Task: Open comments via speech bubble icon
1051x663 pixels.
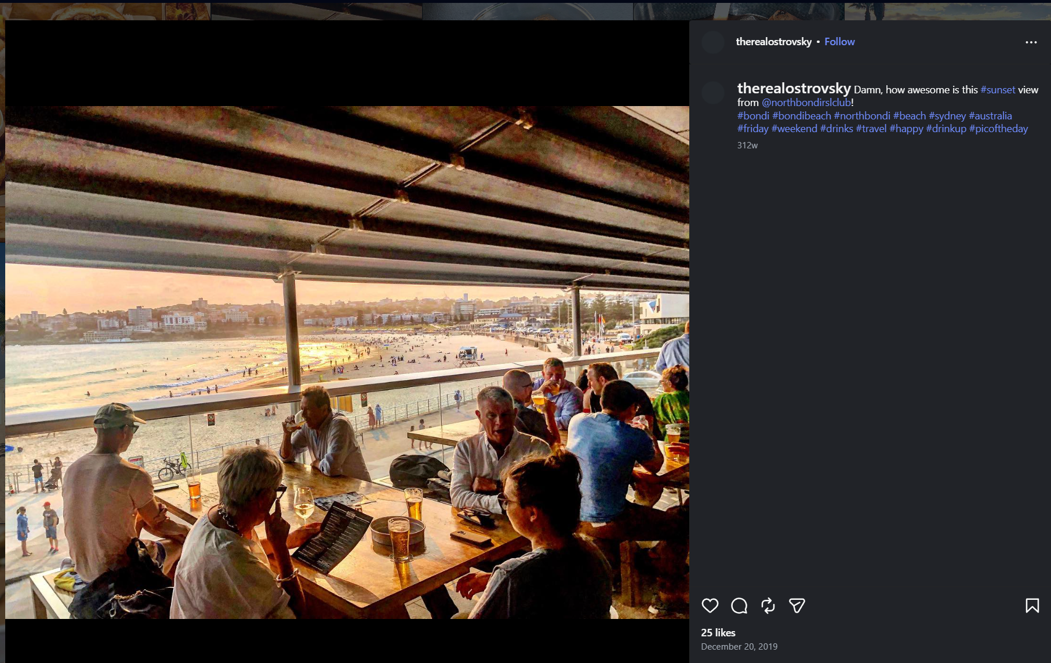Action: pos(739,606)
